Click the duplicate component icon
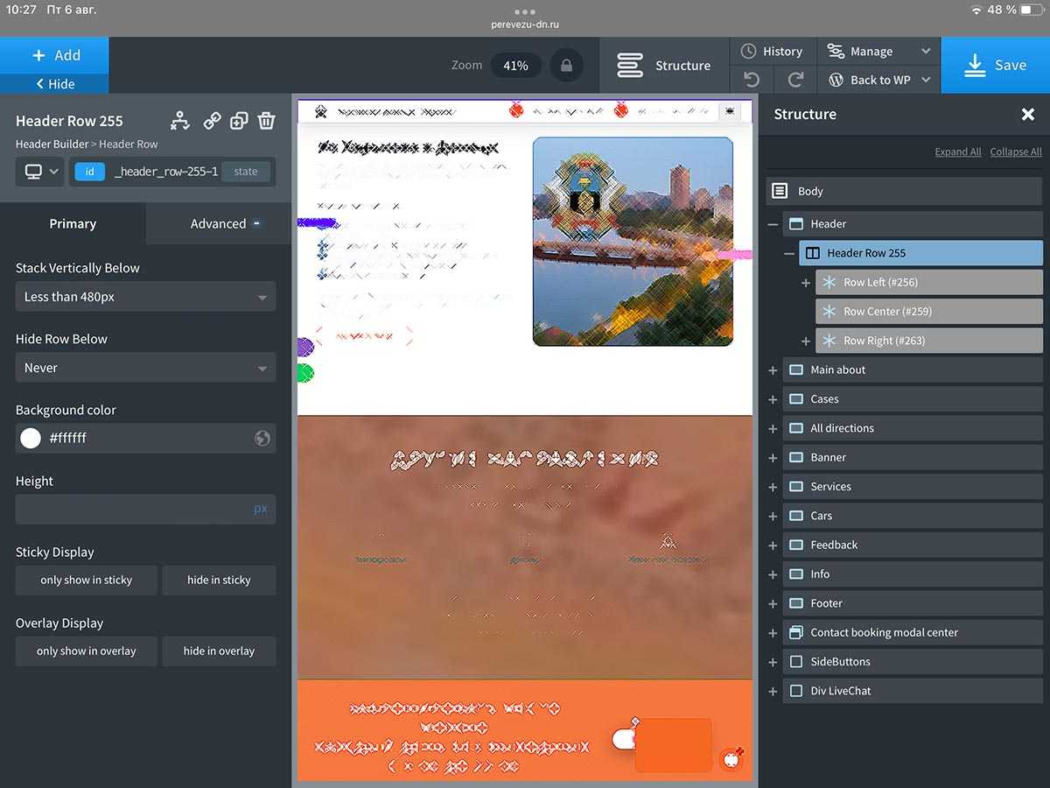The width and height of the screenshot is (1050, 788). [x=239, y=121]
